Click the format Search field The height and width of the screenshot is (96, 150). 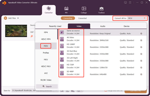click(47, 86)
